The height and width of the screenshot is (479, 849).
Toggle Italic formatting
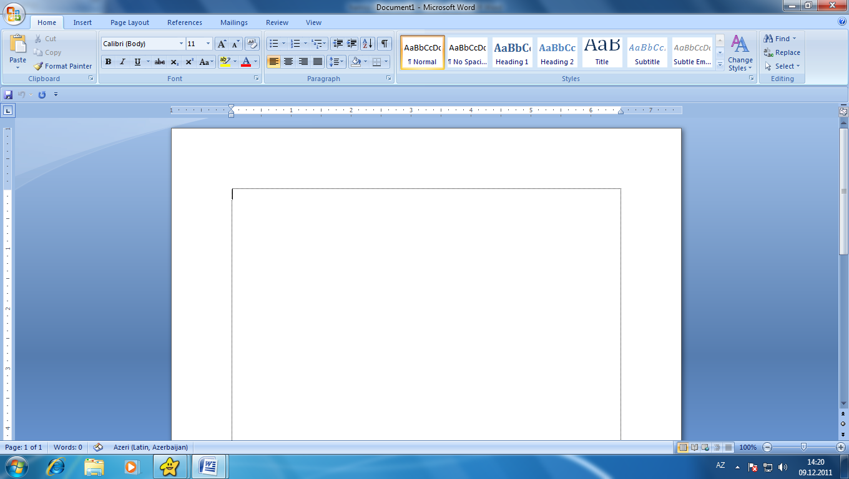[122, 62]
